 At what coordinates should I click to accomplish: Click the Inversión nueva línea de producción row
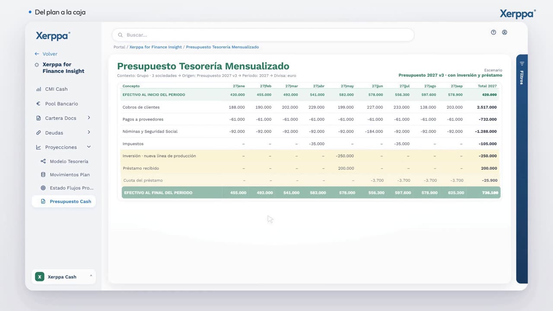pyautogui.click(x=309, y=156)
